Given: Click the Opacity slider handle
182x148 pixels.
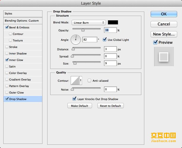Looking at the screenshot, I should (83, 30).
